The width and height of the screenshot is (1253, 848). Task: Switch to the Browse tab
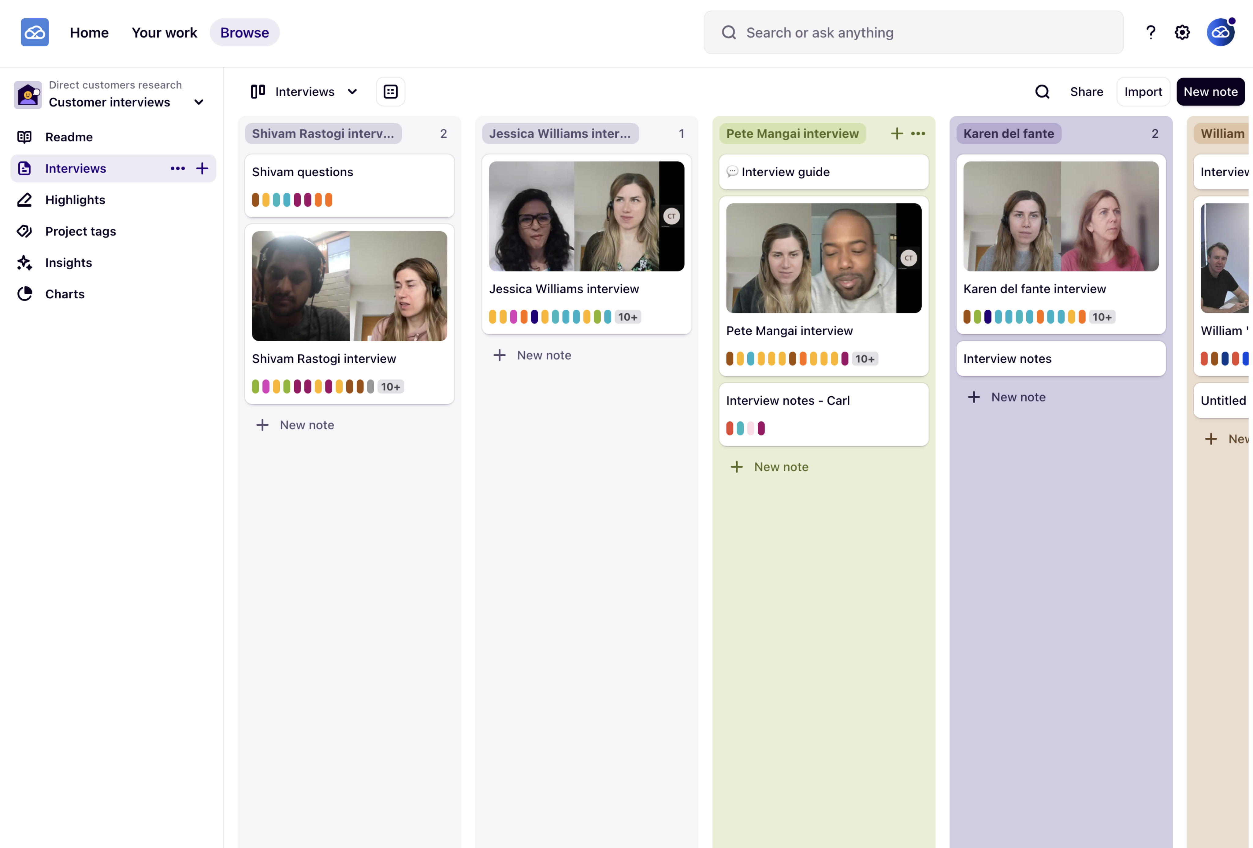click(244, 32)
